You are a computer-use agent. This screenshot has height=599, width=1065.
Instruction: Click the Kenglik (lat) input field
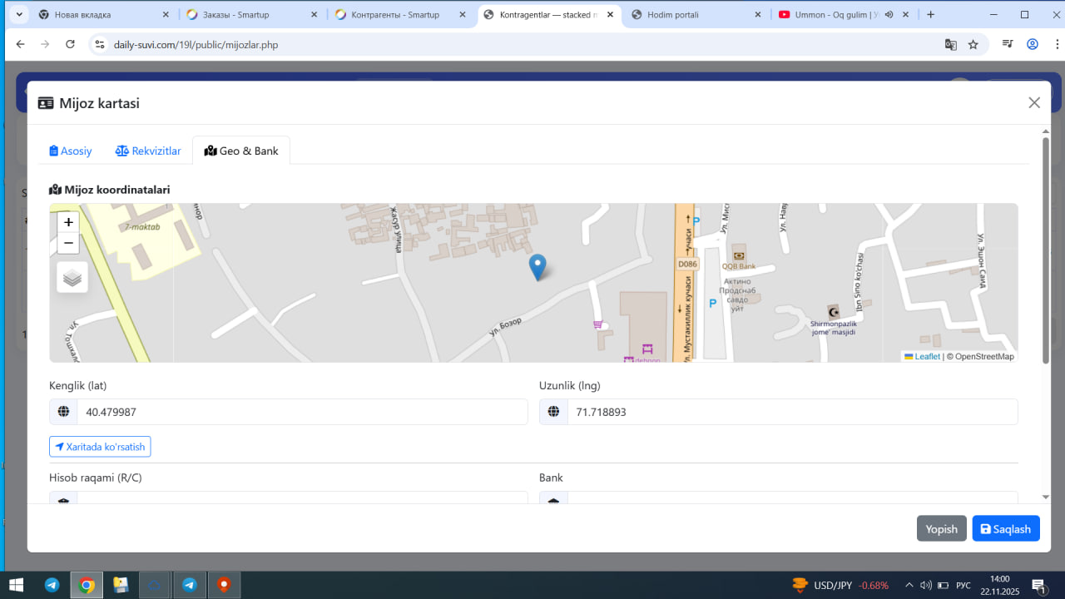click(x=301, y=412)
